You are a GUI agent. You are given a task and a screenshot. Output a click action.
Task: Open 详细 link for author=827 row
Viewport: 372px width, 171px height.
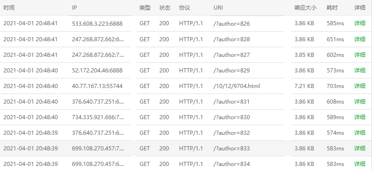pos(360,55)
